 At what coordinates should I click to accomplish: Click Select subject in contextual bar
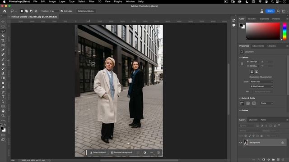coord(98,153)
